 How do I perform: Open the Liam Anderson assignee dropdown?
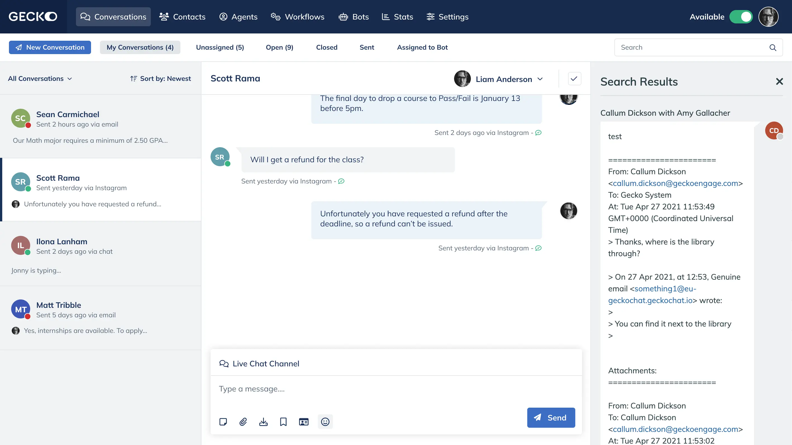tap(499, 79)
